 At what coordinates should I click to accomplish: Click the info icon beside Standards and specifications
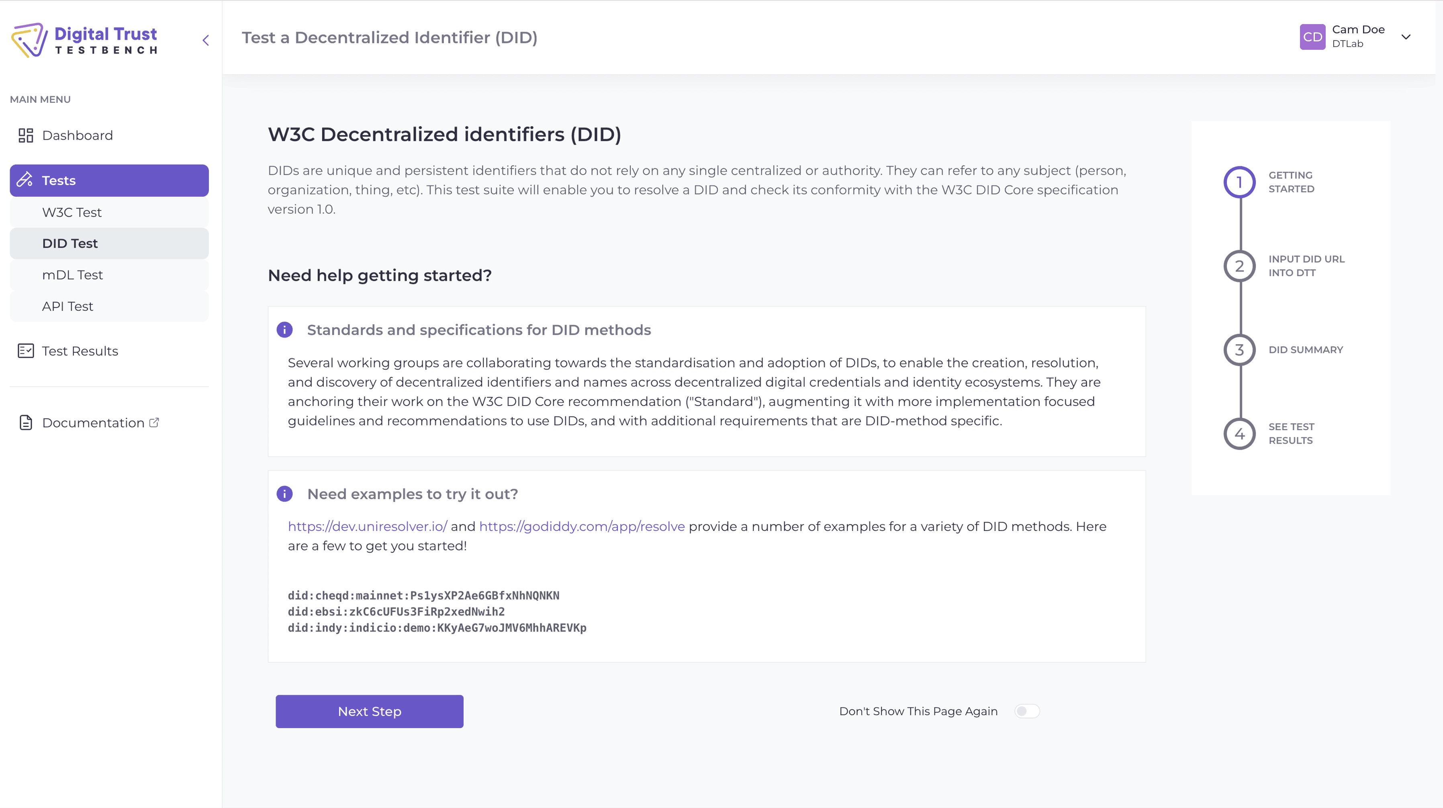(284, 330)
